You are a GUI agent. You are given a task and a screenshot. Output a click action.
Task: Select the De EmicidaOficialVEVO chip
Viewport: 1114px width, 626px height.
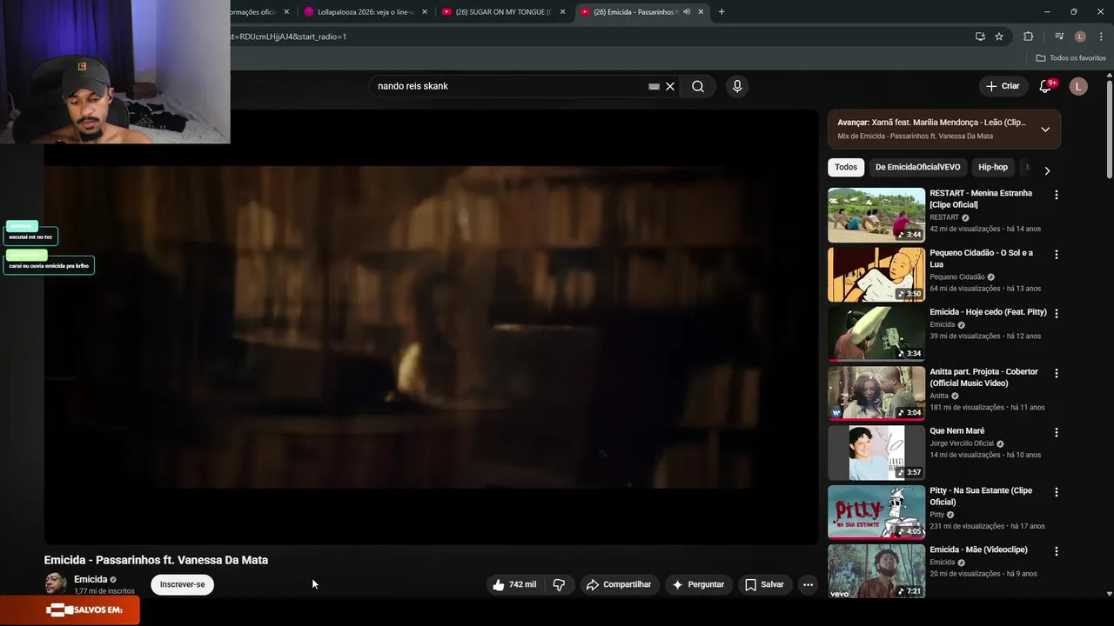point(917,167)
